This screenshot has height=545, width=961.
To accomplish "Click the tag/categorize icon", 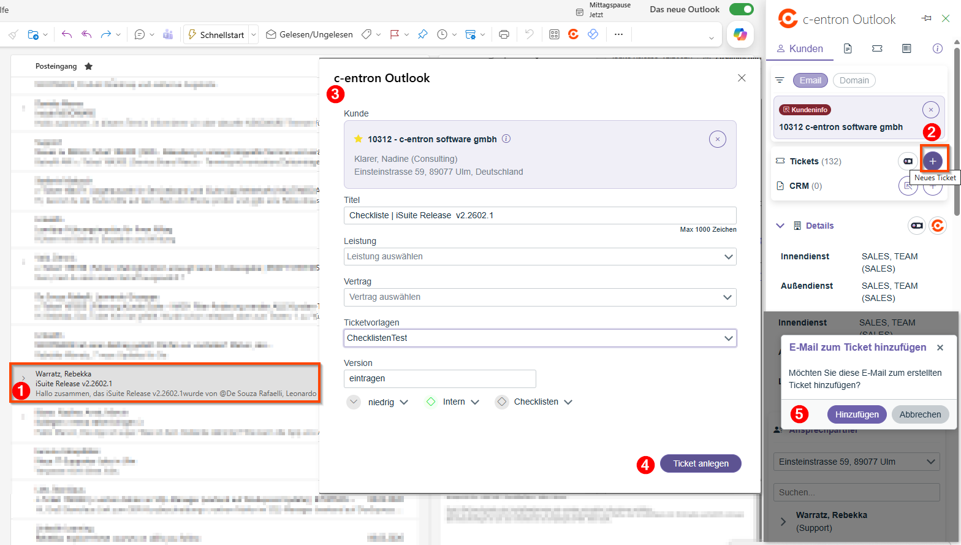I will point(367,35).
